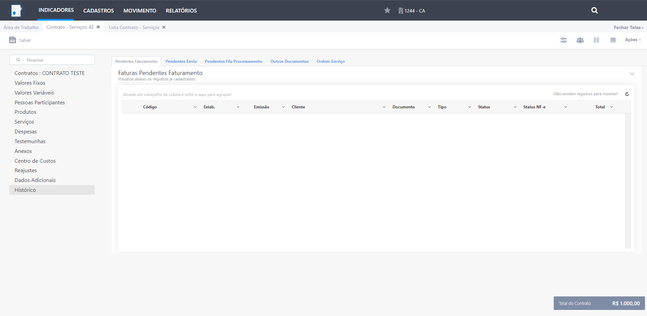Select the Pendentes Envio tab
Viewport: 647px width, 316px height.
181,61
